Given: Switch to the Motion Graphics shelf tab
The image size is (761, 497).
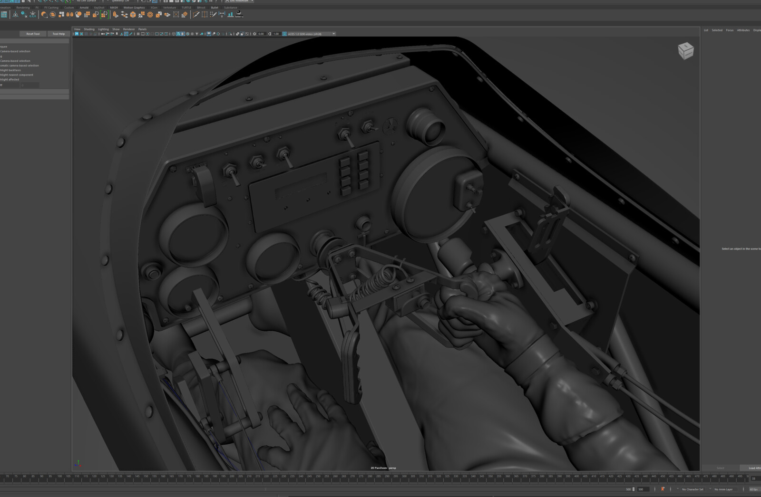Looking at the screenshot, I should point(134,8).
